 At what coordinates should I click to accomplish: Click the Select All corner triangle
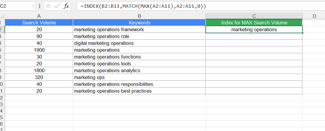click(x=2, y=16)
